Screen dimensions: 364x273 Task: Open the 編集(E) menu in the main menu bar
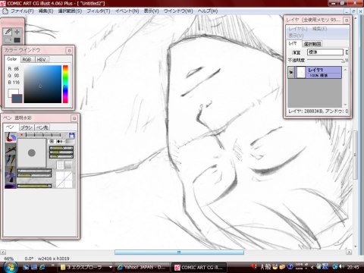(x=45, y=11)
